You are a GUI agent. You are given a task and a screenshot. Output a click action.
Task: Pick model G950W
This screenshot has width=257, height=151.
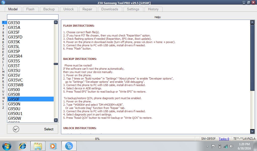pyautogui.click(x=31, y=118)
